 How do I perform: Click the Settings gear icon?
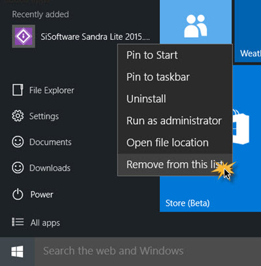point(18,116)
